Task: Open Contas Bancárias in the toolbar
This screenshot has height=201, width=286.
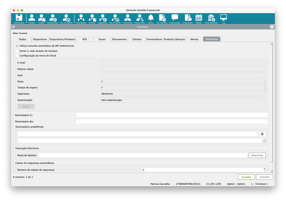Action: pos(211,19)
